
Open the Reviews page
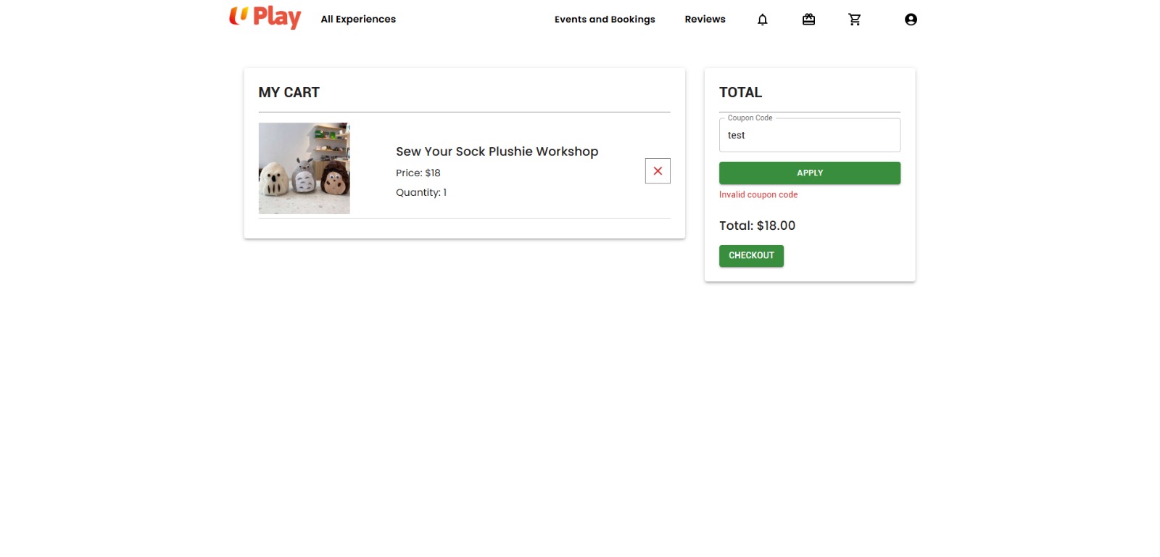705,20
